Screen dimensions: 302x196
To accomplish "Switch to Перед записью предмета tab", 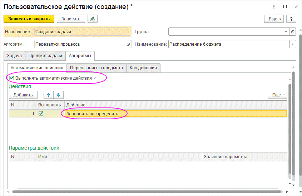I will click(x=96, y=67).
